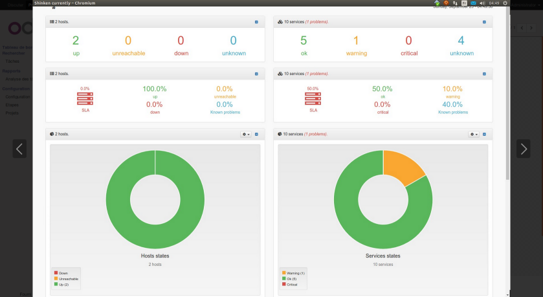Click the home icon atop the Shinken dashboard

(x=54, y=8)
